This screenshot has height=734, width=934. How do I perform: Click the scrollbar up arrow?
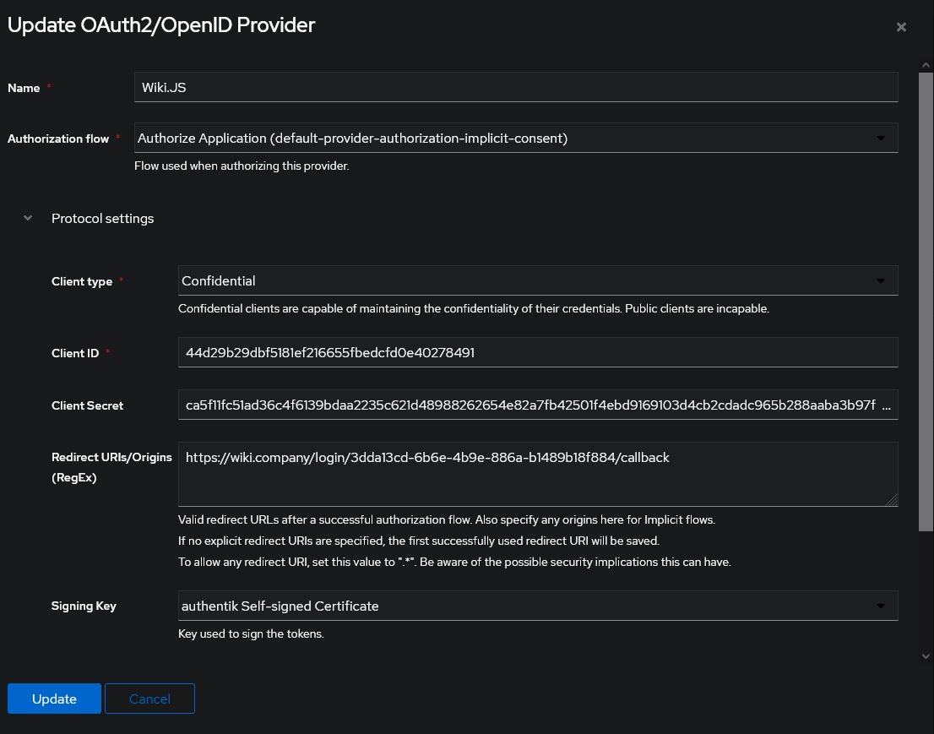[926, 64]
